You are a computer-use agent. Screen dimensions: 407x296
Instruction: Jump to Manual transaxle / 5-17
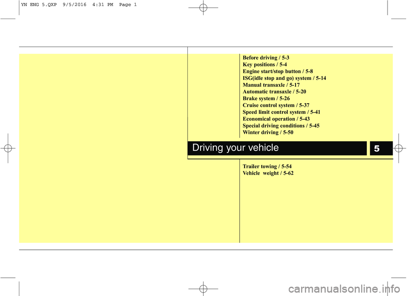pos(271,85)
